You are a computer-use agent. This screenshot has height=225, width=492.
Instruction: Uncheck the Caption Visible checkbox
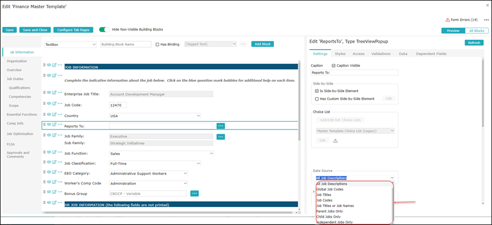[x=333, y=66]
